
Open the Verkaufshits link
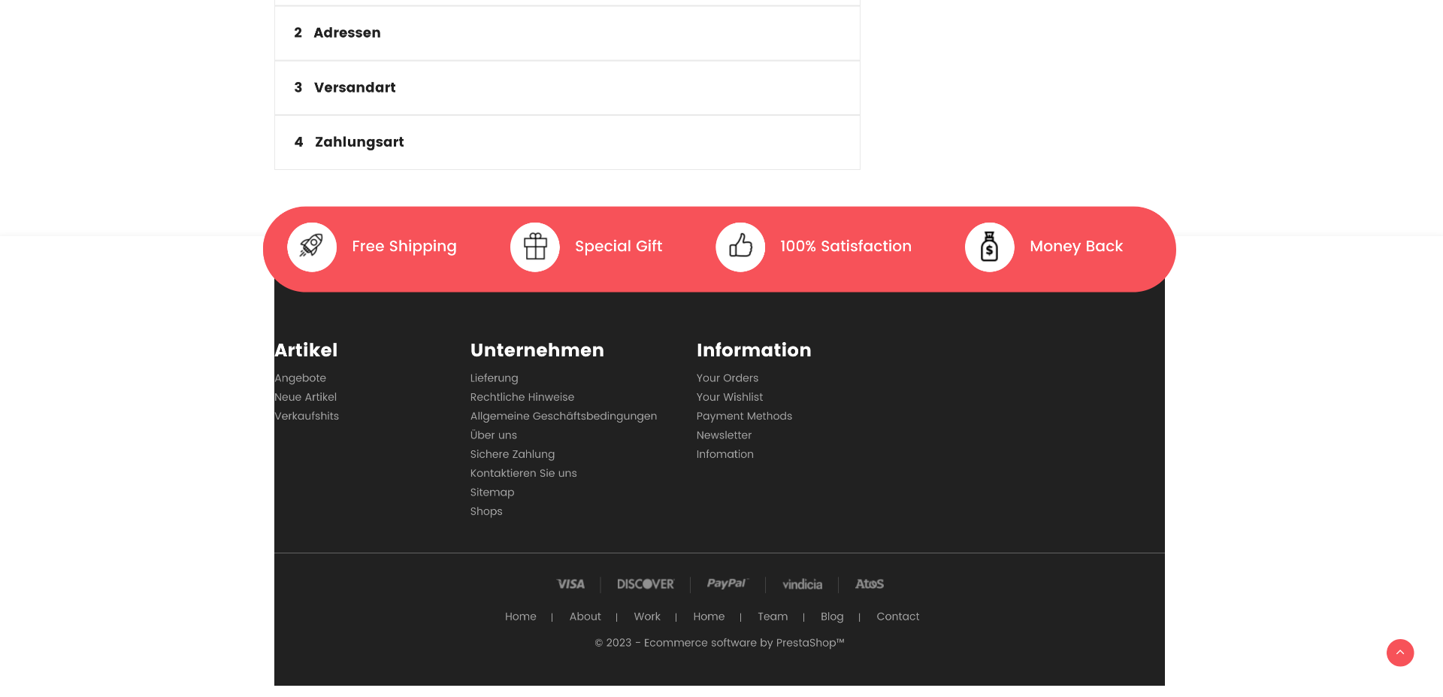(307, 416)
